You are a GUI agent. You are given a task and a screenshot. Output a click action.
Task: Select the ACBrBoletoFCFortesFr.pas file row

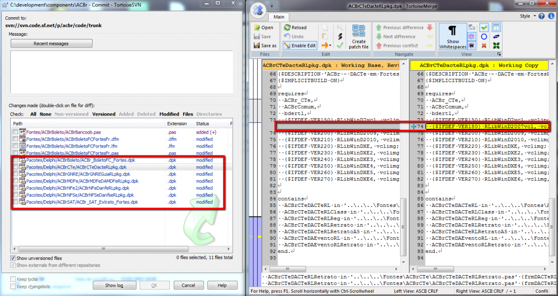(x=122, y=153)
